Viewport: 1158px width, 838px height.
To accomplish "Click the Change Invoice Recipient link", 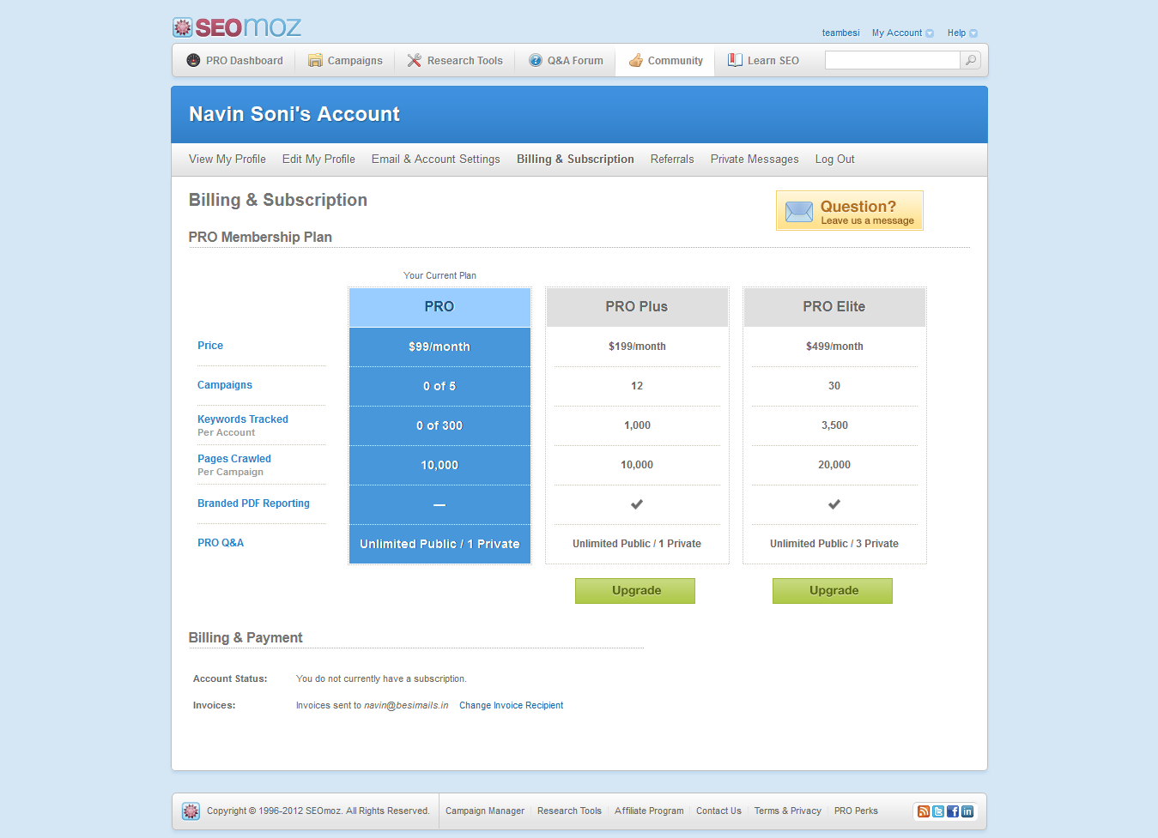I will tap(511, 706).
